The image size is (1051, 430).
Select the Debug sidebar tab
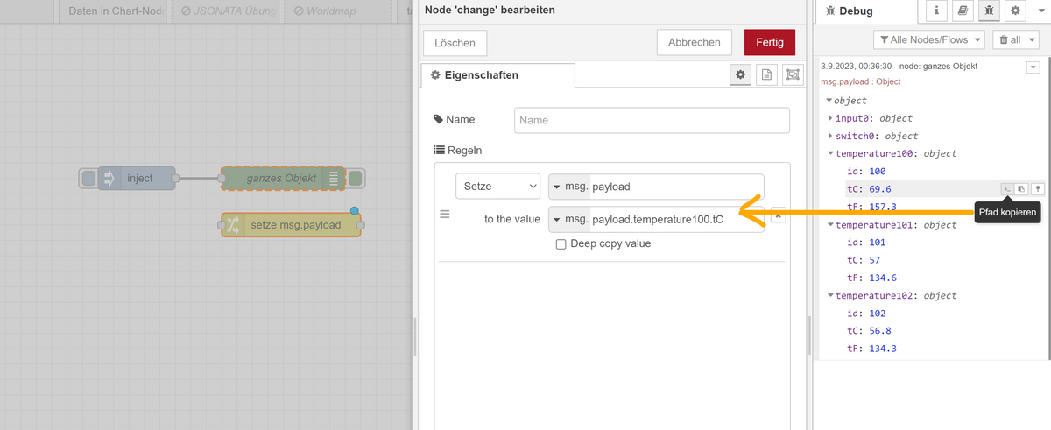865,11
